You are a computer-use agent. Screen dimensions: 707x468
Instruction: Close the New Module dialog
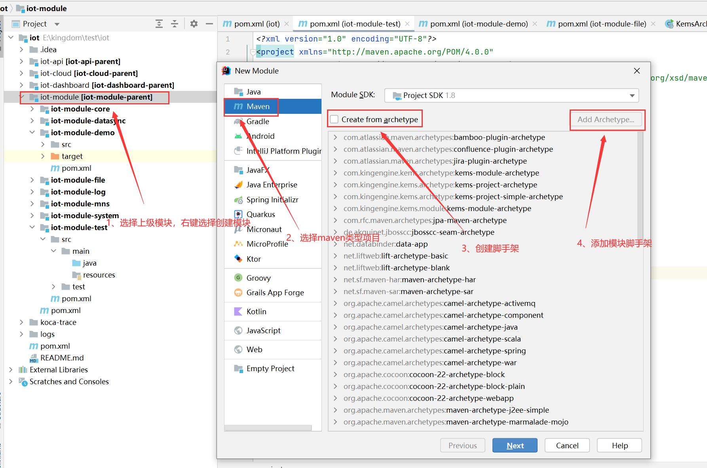(x=637, y=71)
